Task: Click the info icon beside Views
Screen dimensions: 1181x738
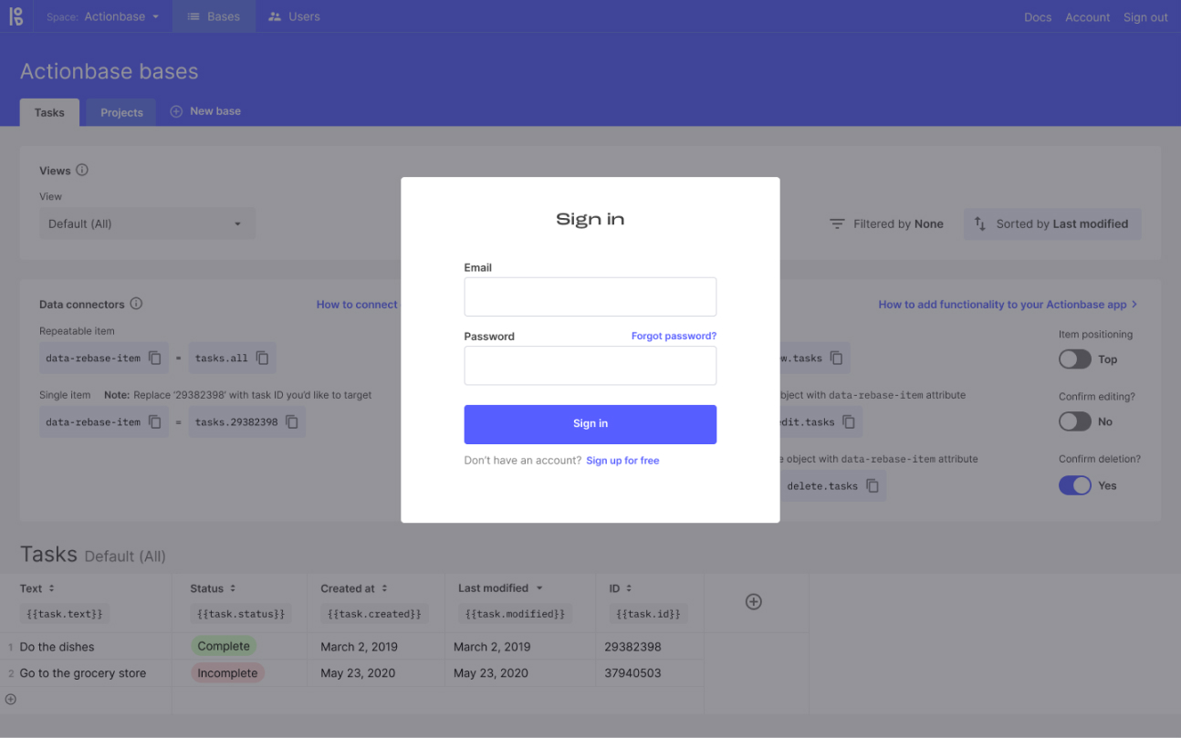Action: 82,170
